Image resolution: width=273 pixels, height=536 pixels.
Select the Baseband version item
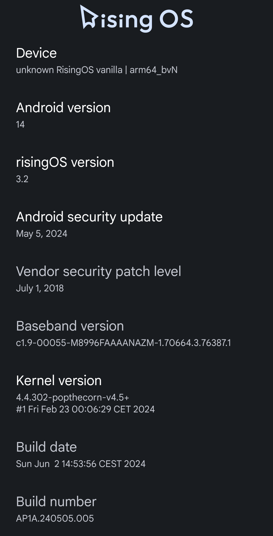click(x=136, y=334)
